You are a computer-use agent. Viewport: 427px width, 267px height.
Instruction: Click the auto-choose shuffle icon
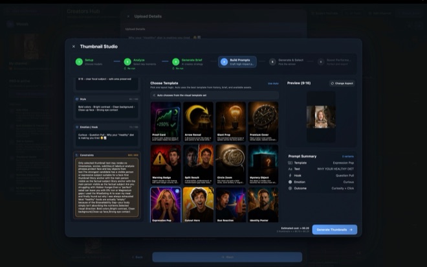[154, 95]
